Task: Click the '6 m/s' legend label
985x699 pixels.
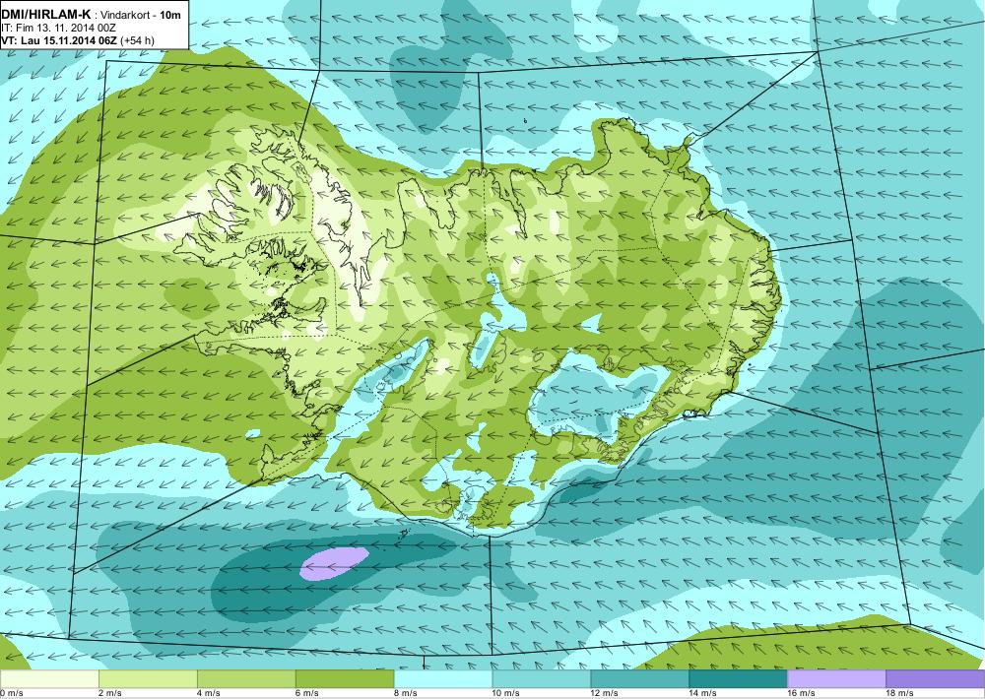Action: pos(307,693)
